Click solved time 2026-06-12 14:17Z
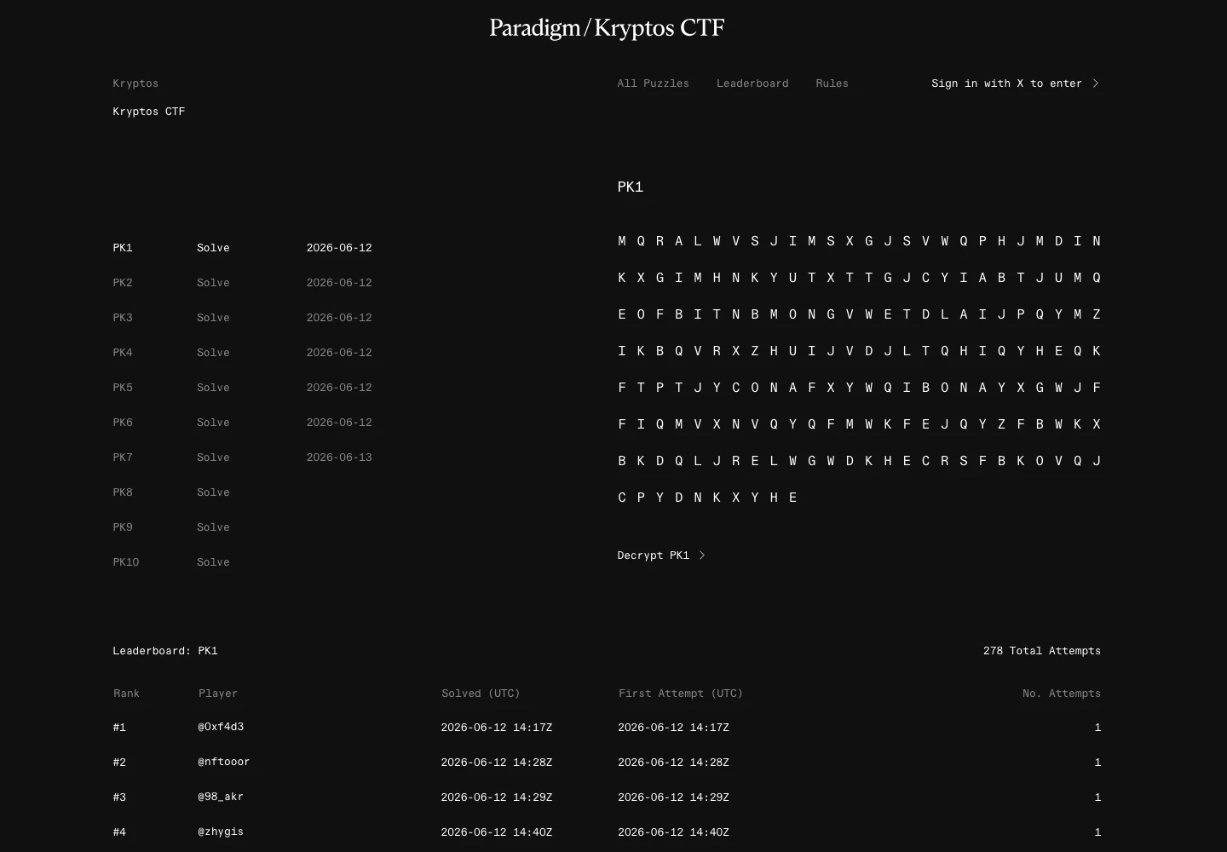 click(x=497, y=728)
